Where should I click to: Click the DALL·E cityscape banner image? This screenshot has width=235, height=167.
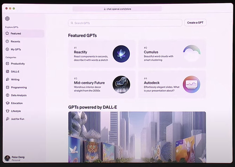click(137, 137)
